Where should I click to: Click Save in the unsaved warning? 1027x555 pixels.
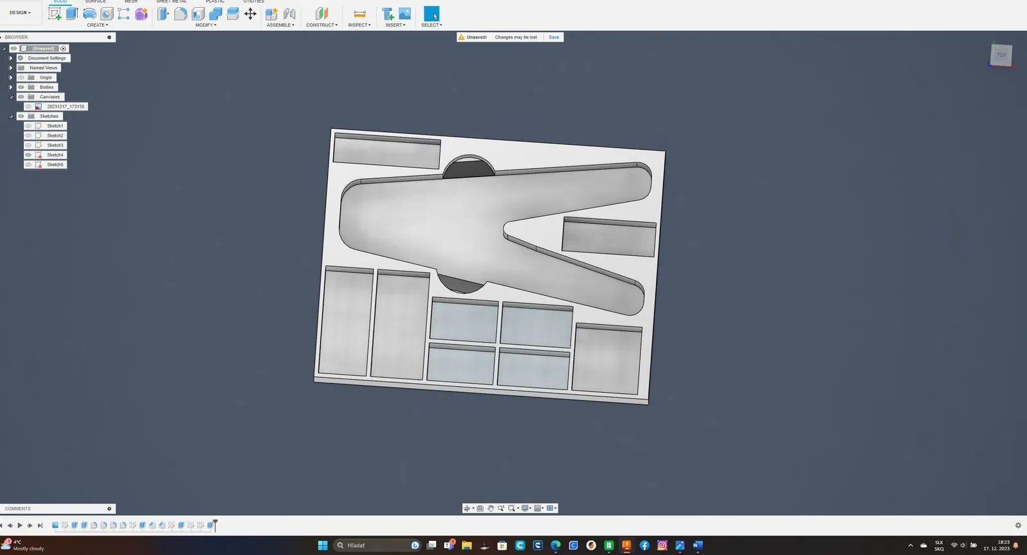(554, 37)
